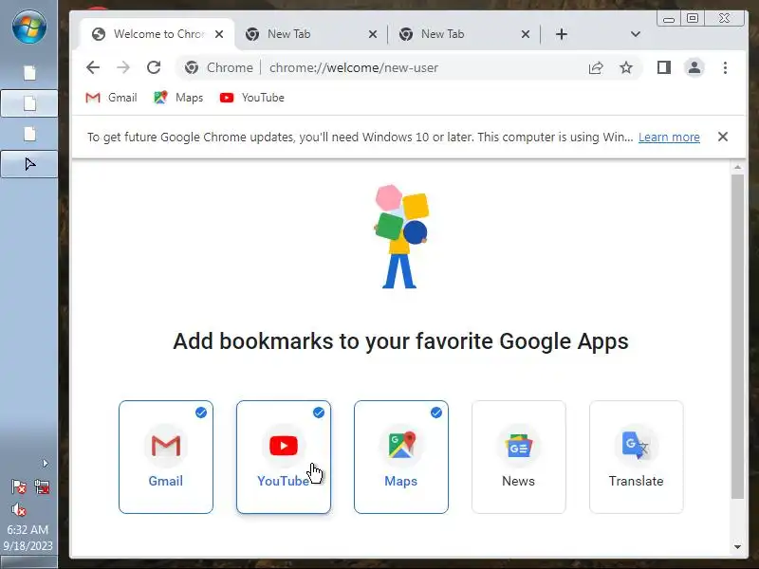Dismiss the Windows update infobar
Image resolution: width=759 pixels, height=569 pixels.
click(x=723, y=137)
